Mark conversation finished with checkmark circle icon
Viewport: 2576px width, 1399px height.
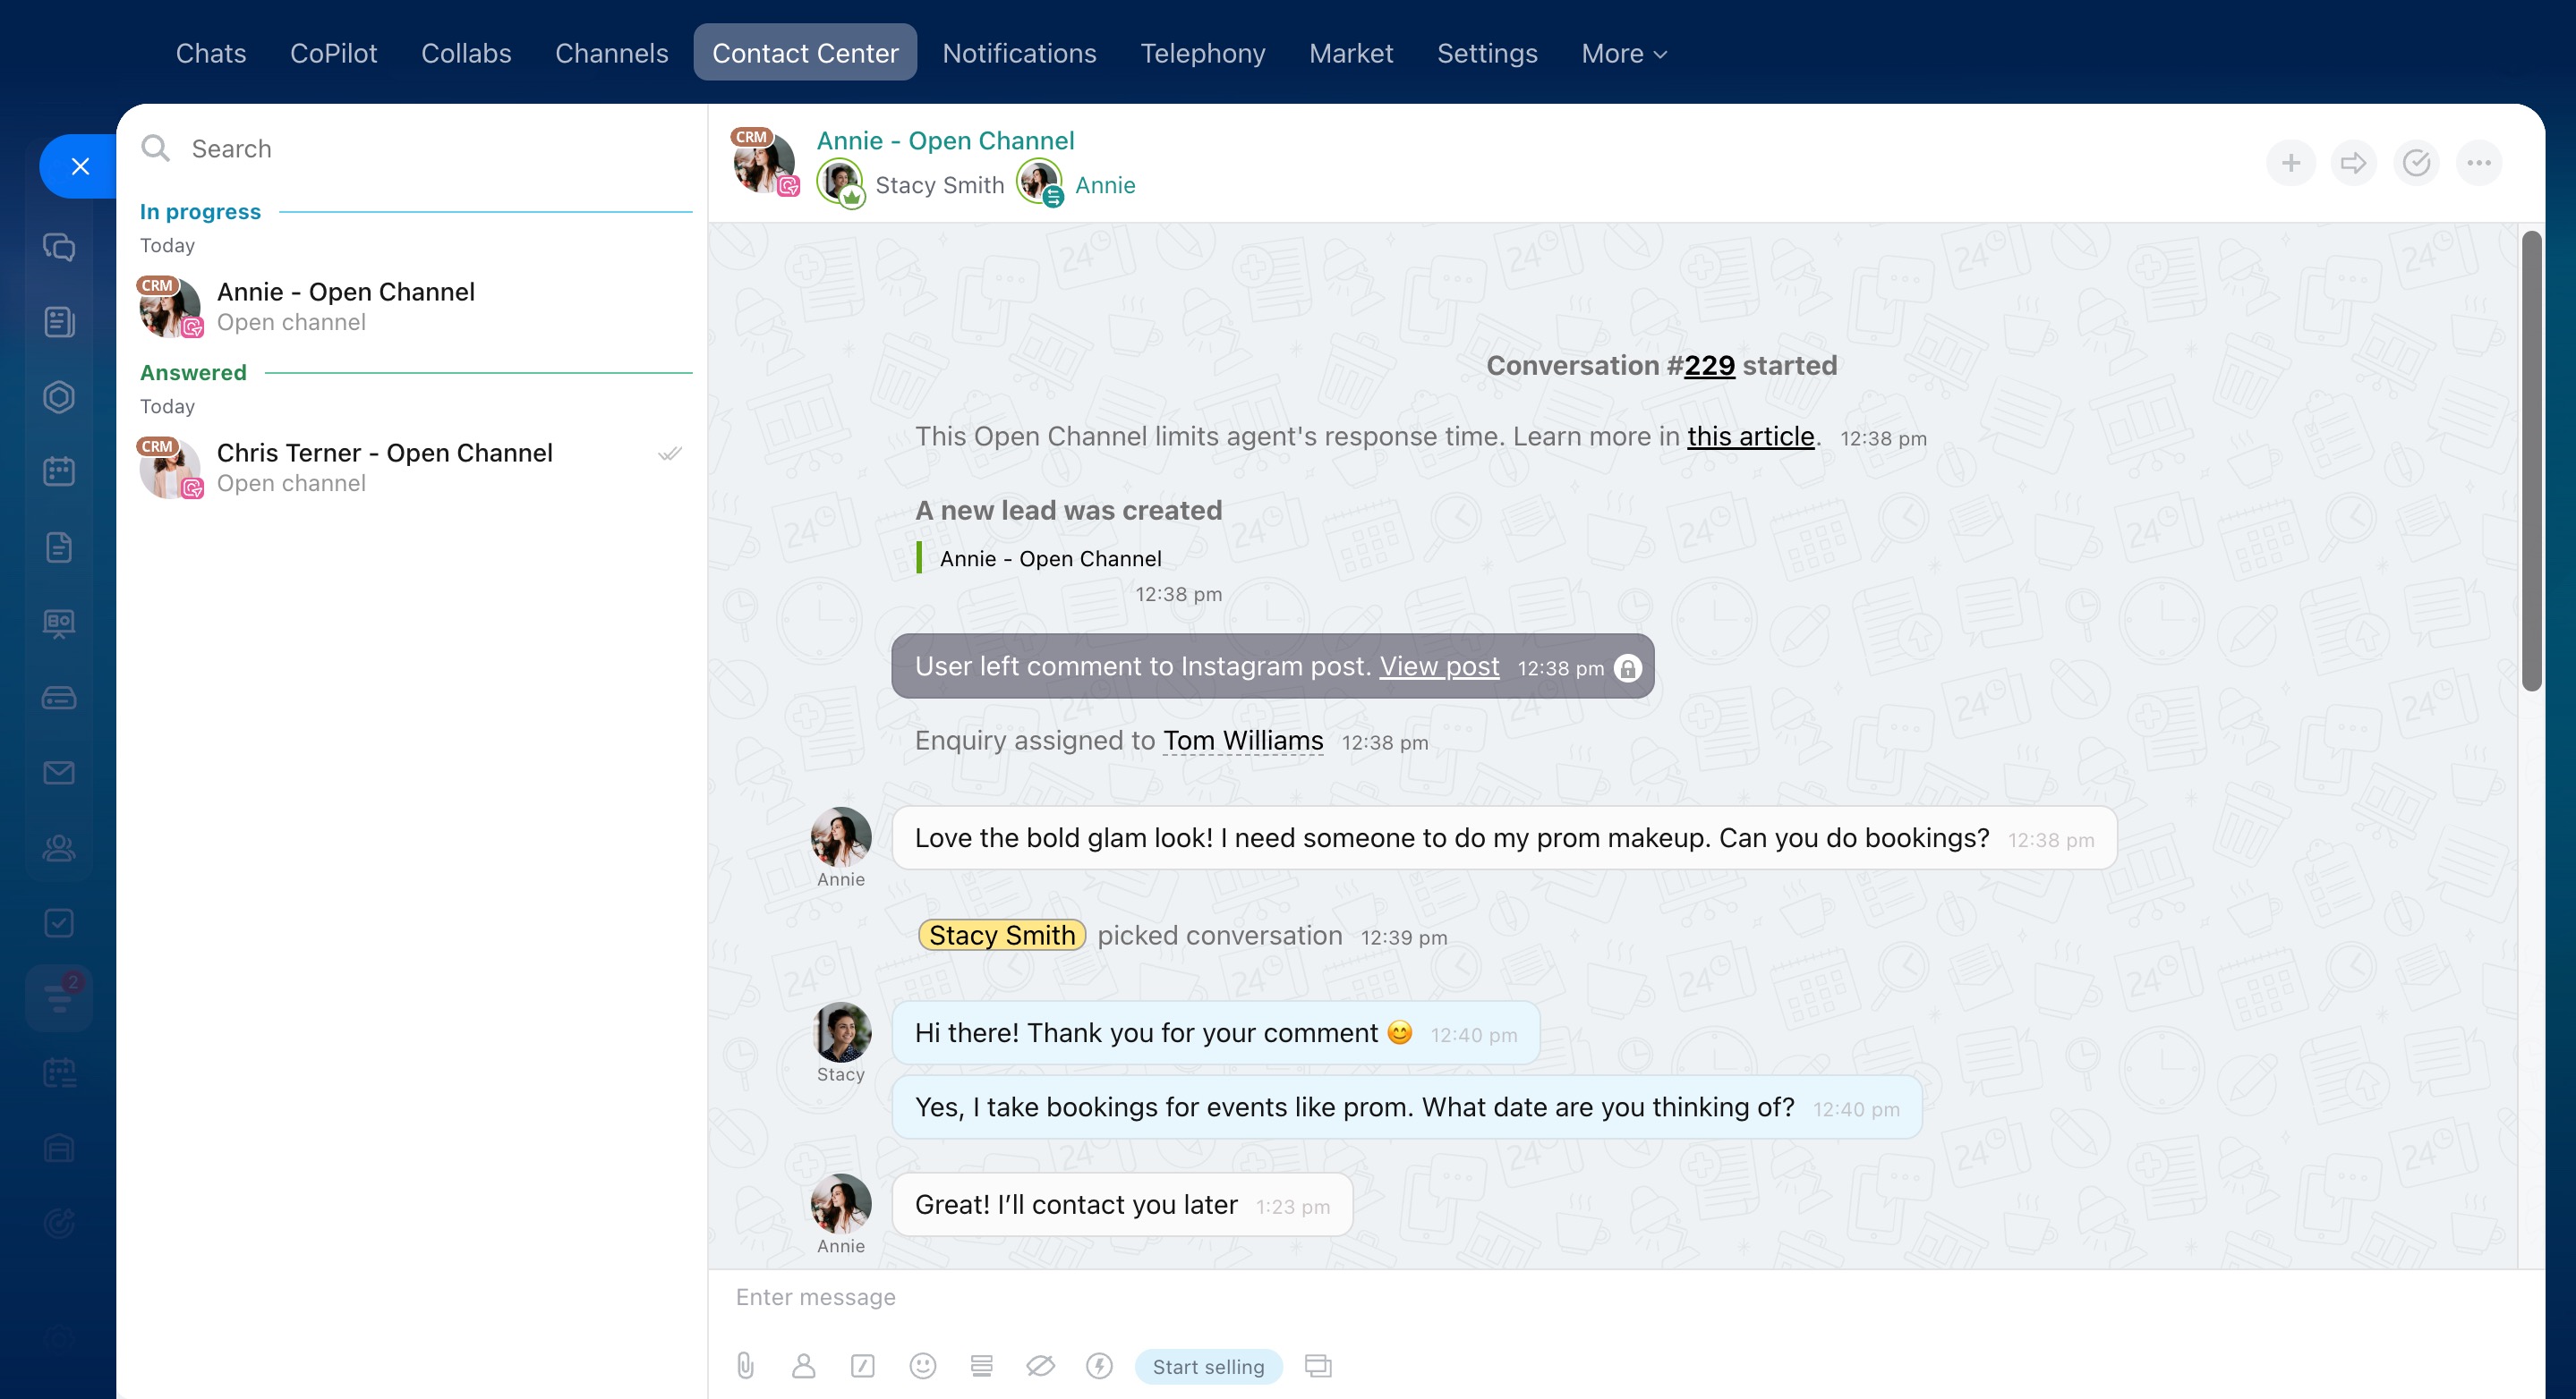(x=2416, y=163)
